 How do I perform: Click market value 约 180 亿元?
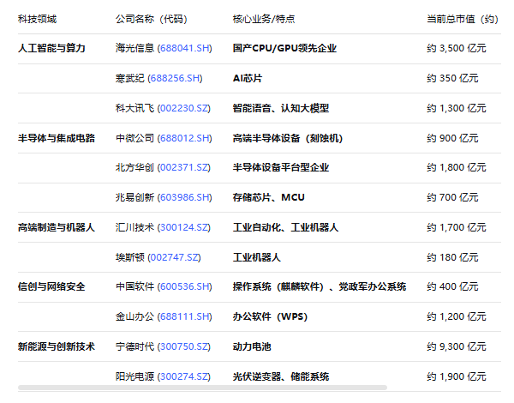(452, 257)
